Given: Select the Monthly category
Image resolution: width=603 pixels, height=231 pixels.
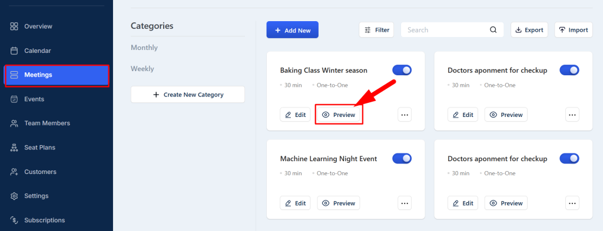Looking at the screenshot, I should click(144, 48).
